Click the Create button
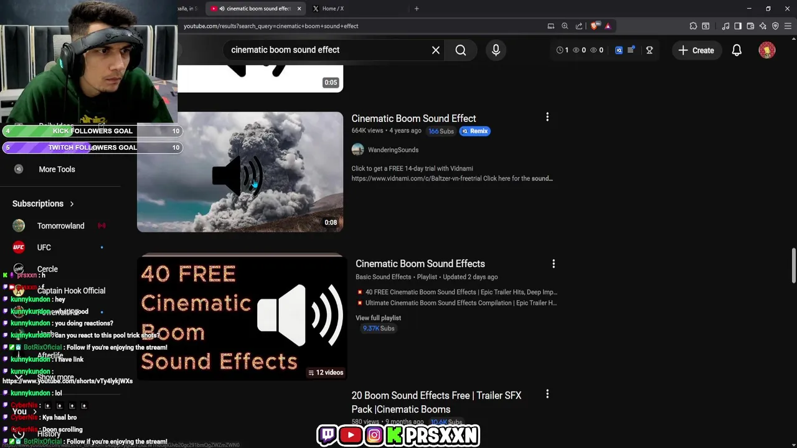The height and width of the screenshot is (448, 797). 696,50
